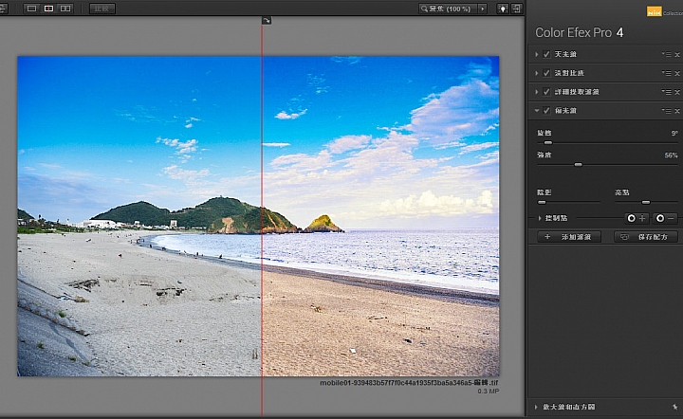Expand the 淡對比度 filter section
The image size is (683, 419).
click(536, 73)
